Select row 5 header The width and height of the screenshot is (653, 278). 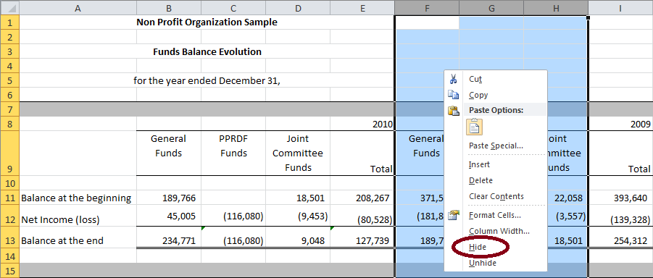click(x=9, y=80)
